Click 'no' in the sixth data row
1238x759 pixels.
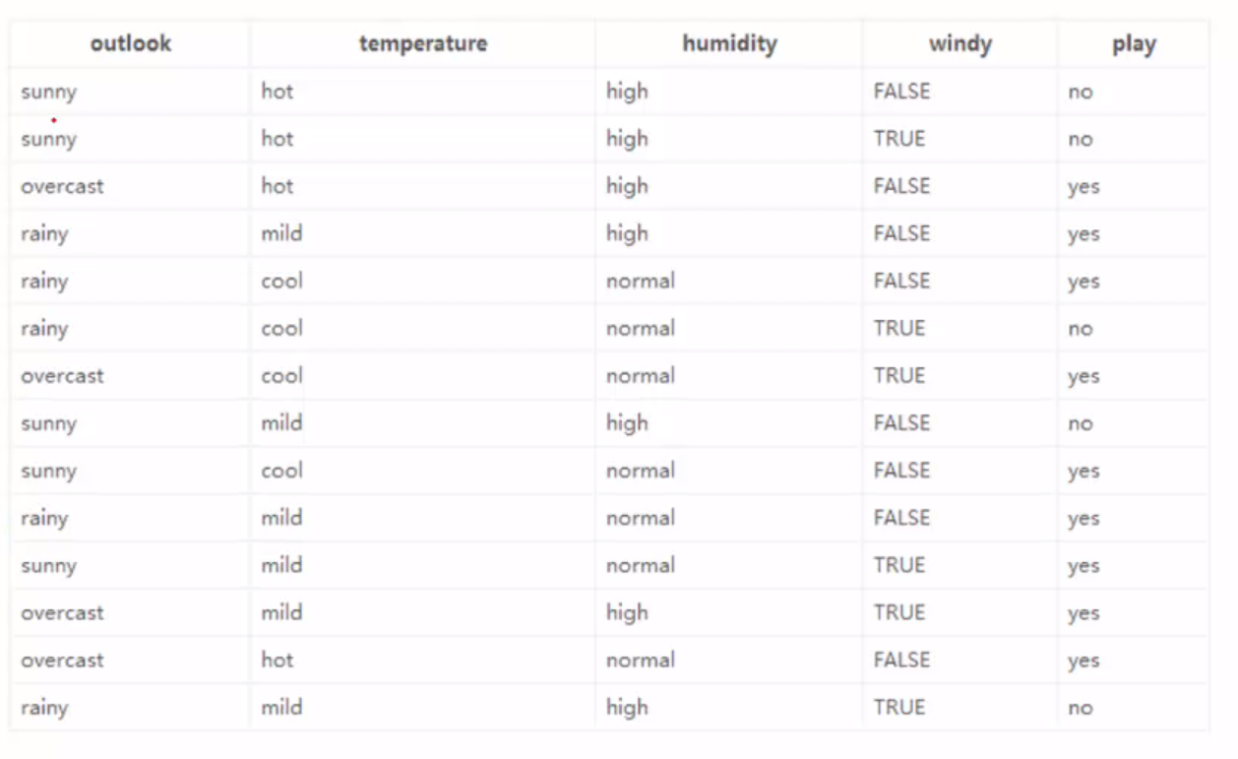(1081, 329)
